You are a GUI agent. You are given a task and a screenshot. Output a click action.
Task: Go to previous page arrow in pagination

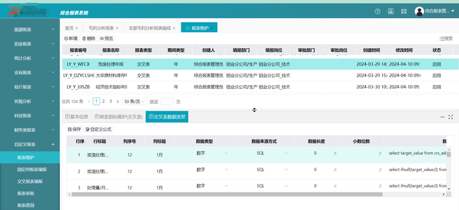89,102
